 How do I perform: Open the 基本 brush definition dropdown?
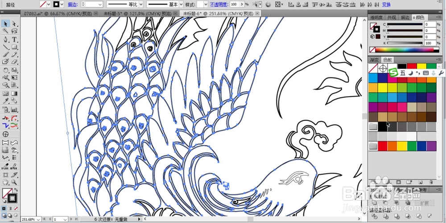[181, 4]
